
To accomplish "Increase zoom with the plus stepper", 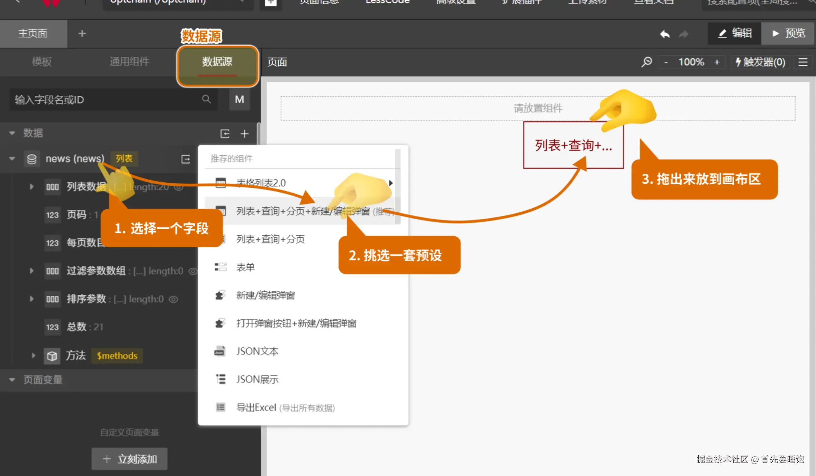I will pos(717,62).
